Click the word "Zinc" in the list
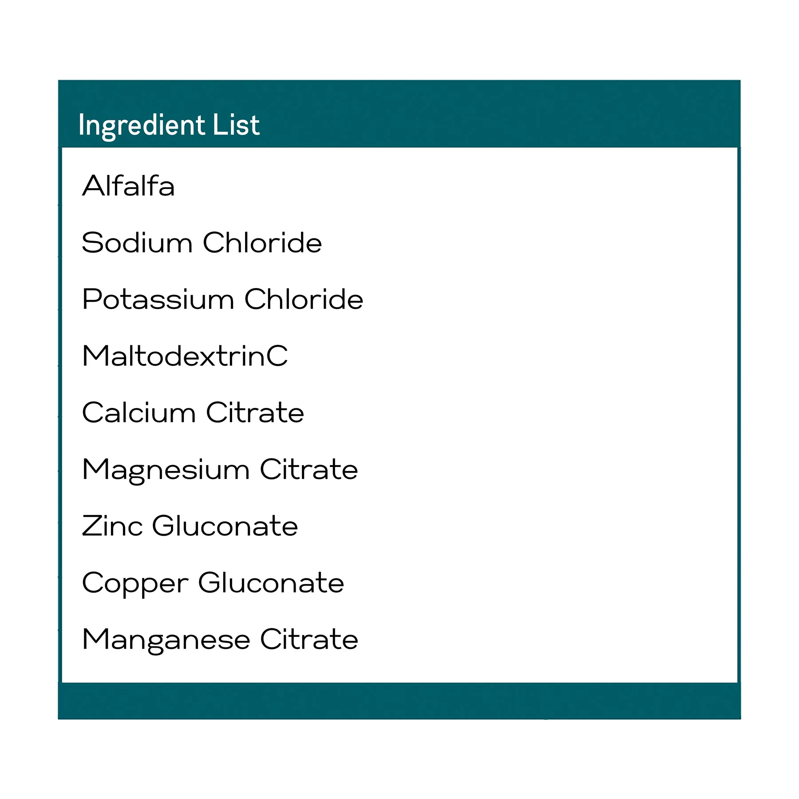799x799 pixels. (112, 526)
